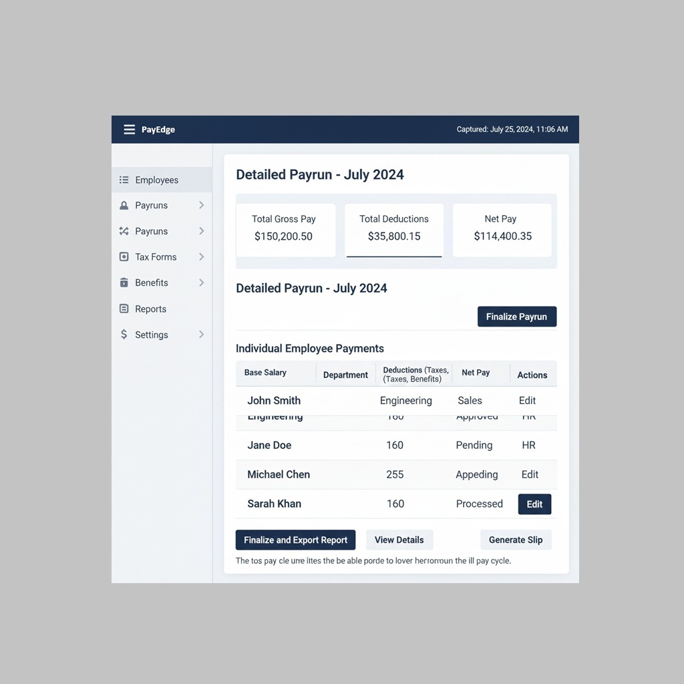Click Finalize and Export Report button

295,540
